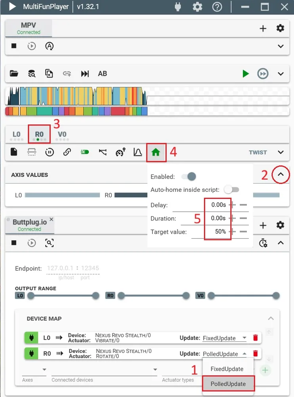Click the green smart limit icon
This screenshot has height=397, width=294.
pos(85,152)
